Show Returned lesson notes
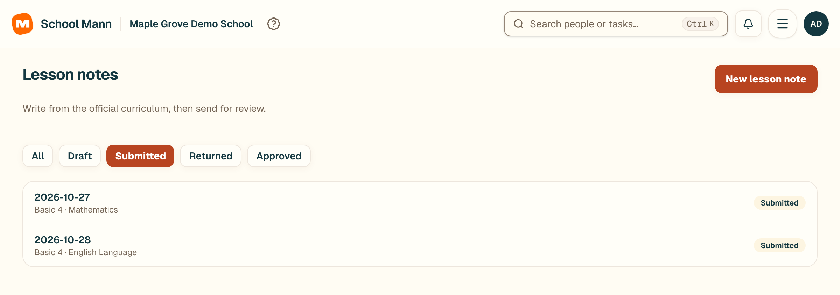Image resolution: width=840 pixels, height=295 pixels. 211,156
